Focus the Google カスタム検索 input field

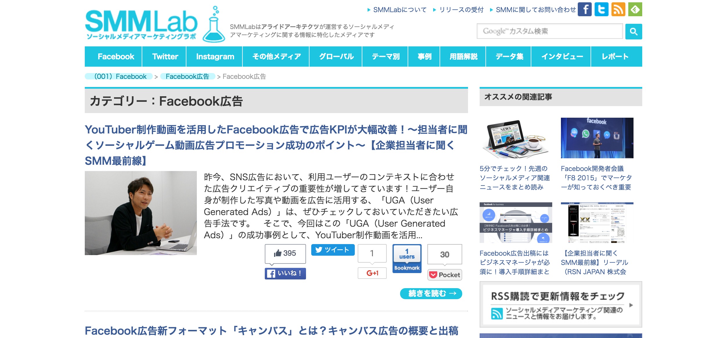549,31
